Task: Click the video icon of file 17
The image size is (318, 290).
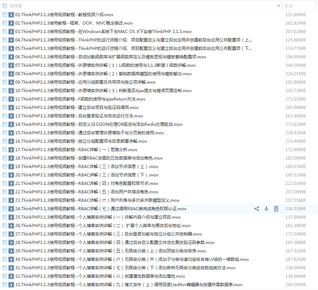Action: coord(11,150)
